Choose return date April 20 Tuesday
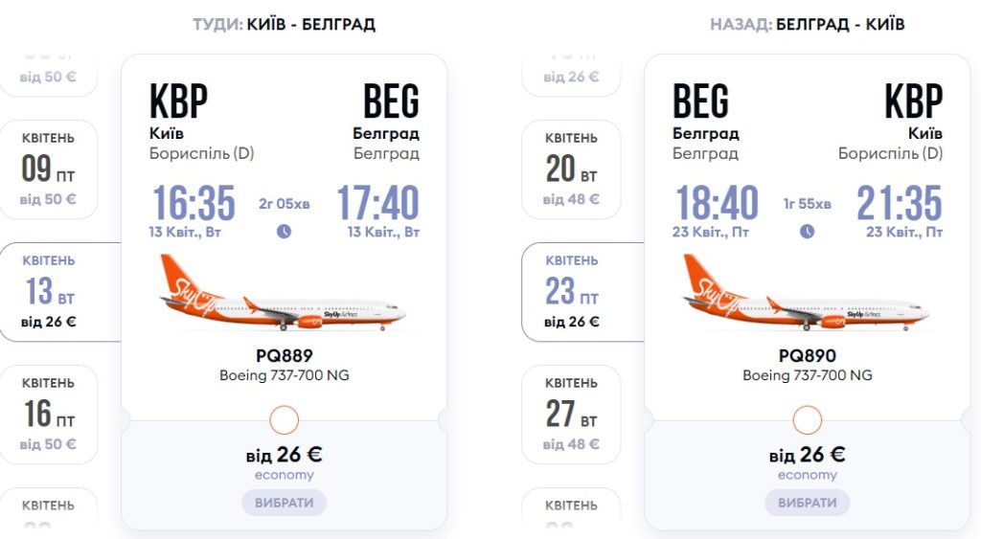 572,169
